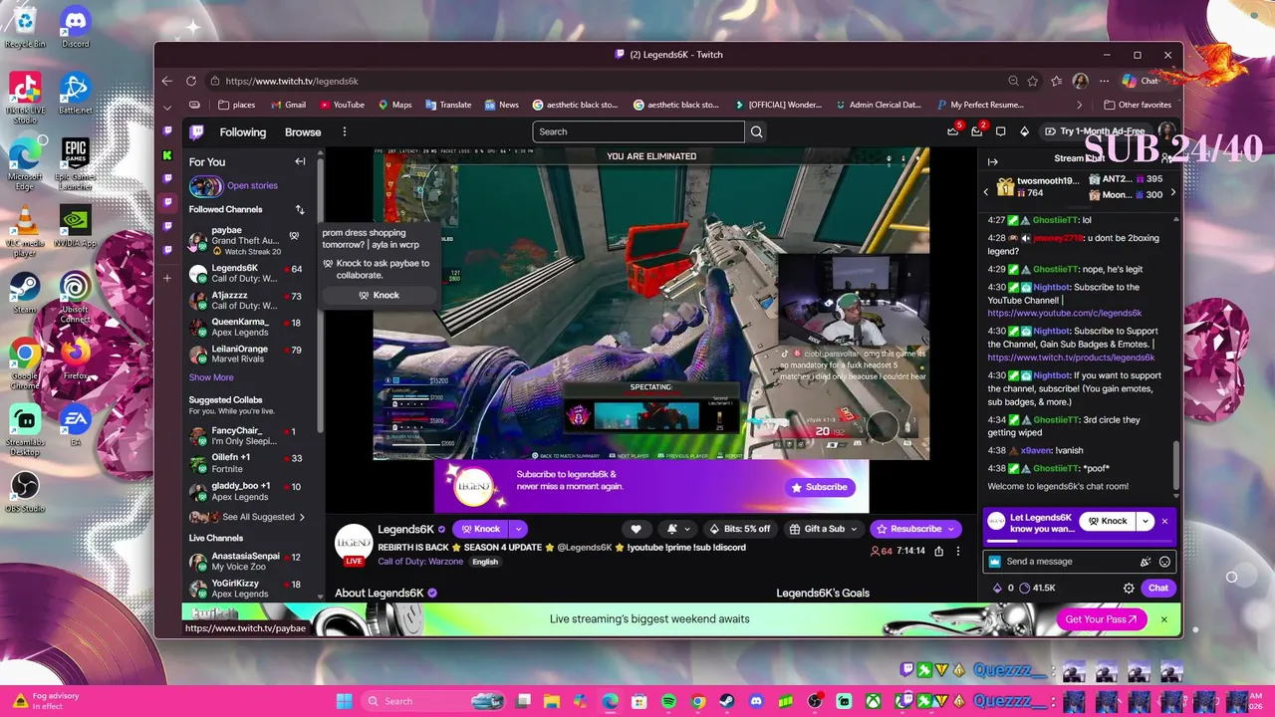Image resolution: width=1275 pixels, height=717 pixels.
Task: Open A1jazzzz channel in sidebar
Action: tap(246, 301)
